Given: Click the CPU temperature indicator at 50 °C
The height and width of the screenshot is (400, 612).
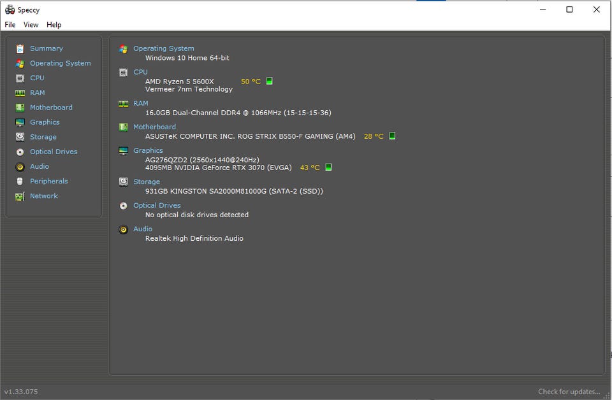Looking at the screenshot, I should [251, 82].
